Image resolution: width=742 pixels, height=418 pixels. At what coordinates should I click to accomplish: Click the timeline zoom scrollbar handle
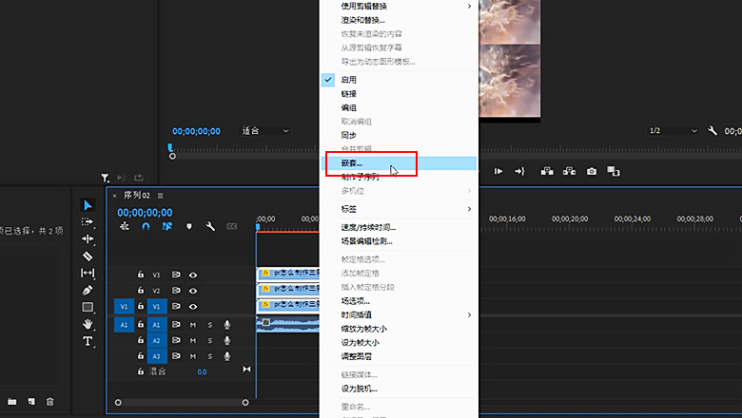pos(181,403)
